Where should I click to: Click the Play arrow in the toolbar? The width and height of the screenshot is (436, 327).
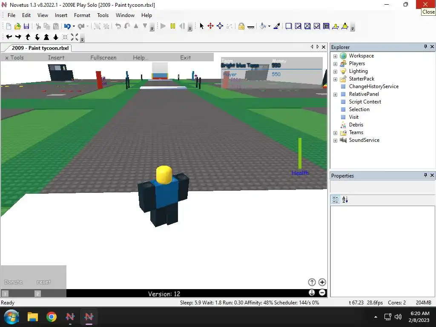pyautogui.click(x=163, y=26)
